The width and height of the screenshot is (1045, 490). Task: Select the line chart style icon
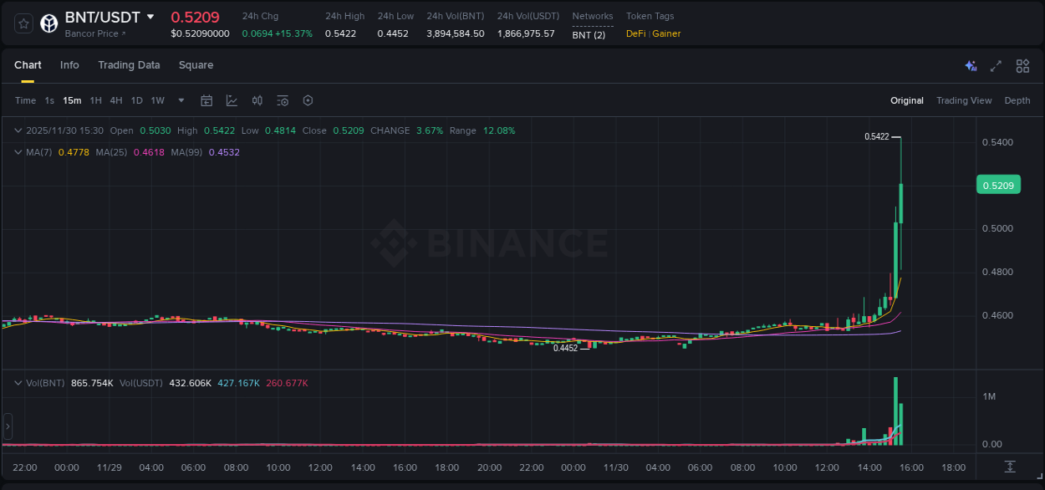tap(232, 100)
